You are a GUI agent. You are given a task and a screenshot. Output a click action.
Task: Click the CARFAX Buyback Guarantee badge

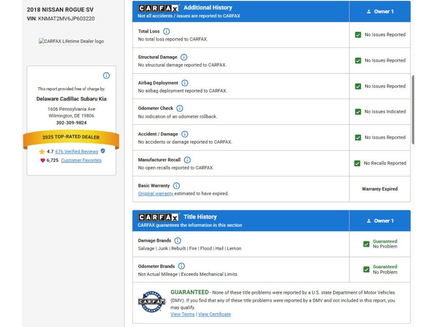[x=151, y=301]
